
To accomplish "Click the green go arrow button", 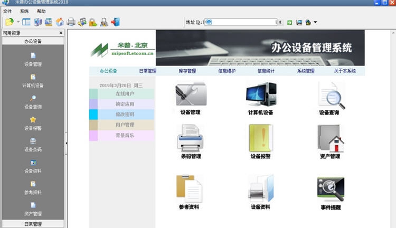I will tap(290, 23).
